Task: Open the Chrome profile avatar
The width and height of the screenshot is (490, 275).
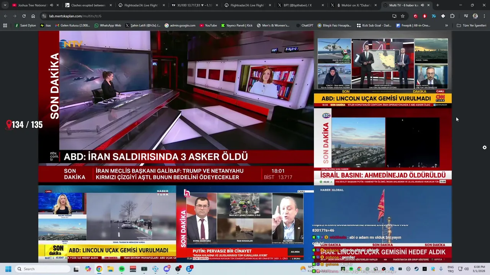Action: (x=475, y=16)
